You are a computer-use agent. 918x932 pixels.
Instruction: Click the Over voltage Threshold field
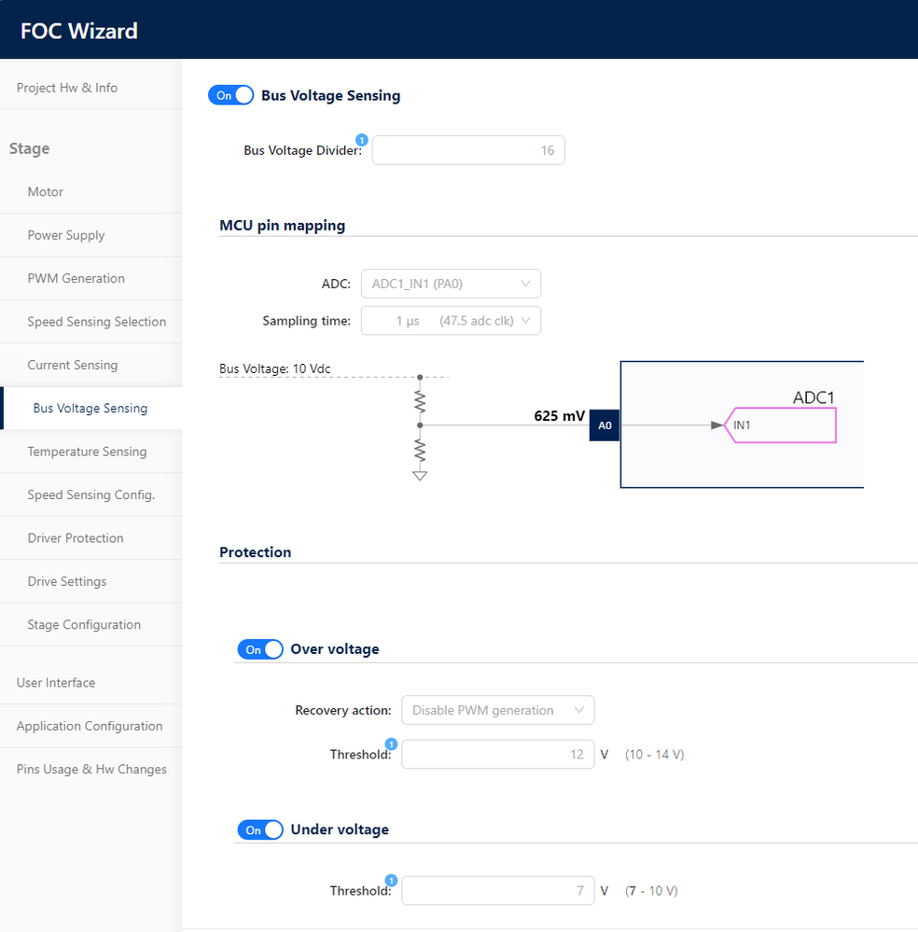[x=497, y=754]
